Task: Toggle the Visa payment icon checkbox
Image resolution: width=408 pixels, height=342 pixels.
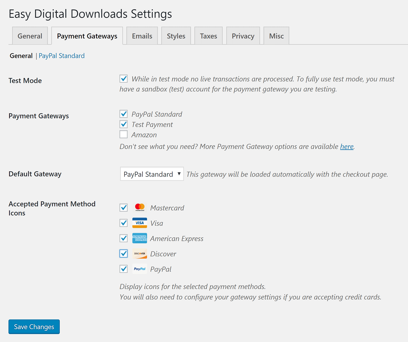Action: (124, 223)
